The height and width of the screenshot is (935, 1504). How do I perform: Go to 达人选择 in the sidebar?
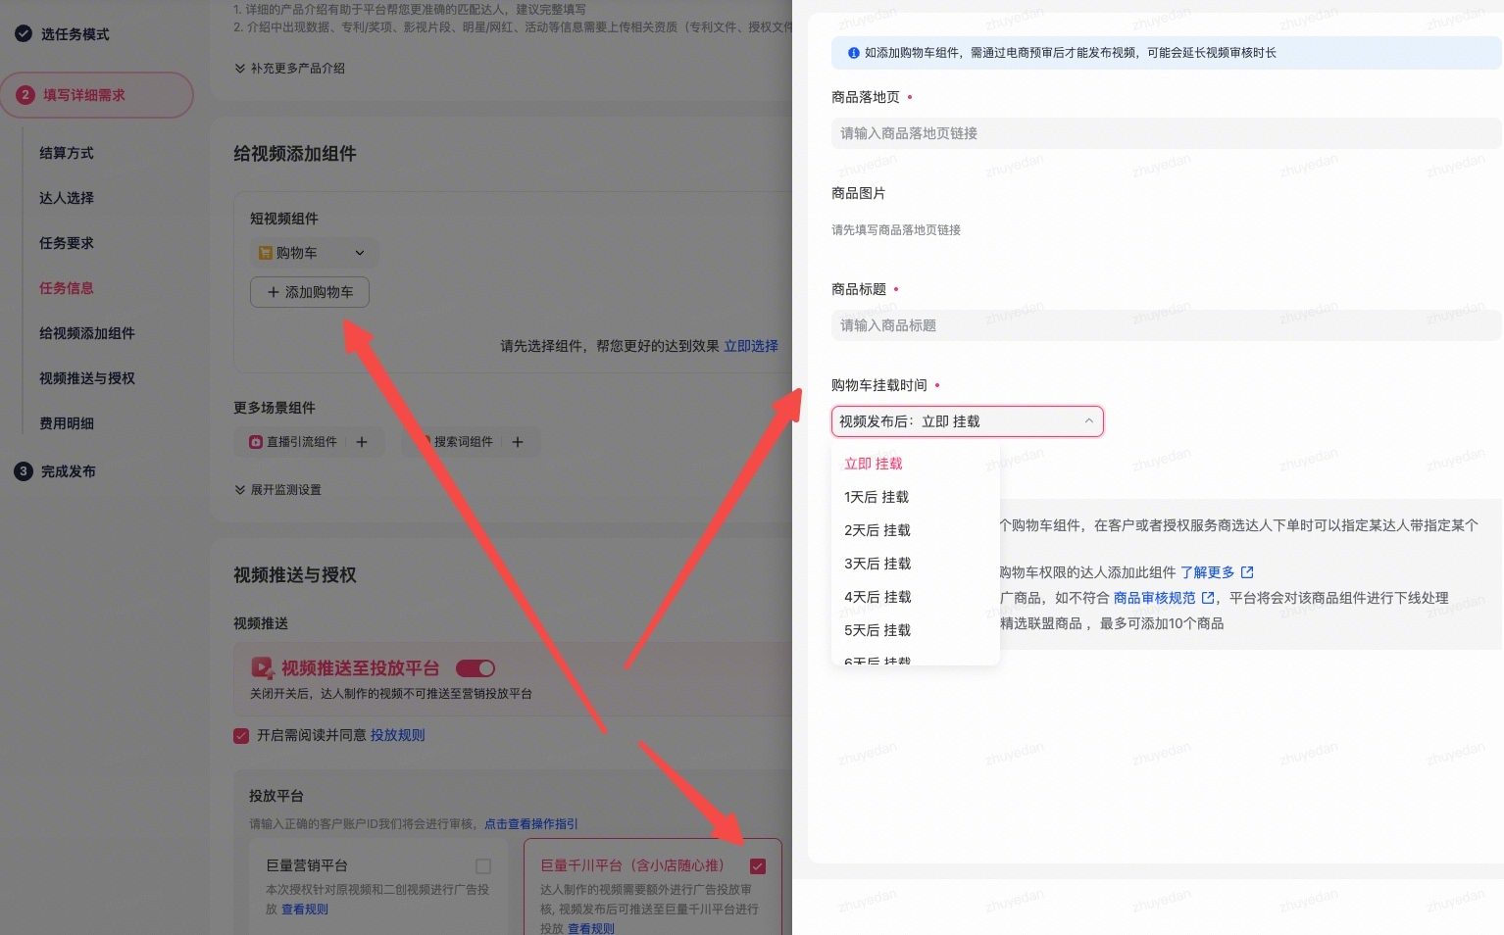67,198
